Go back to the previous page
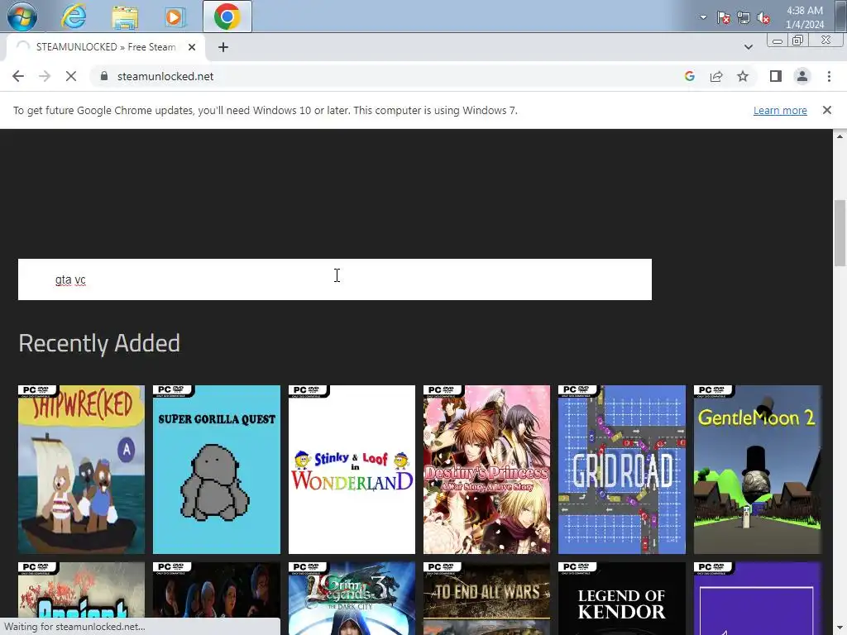 pos(18,76)
